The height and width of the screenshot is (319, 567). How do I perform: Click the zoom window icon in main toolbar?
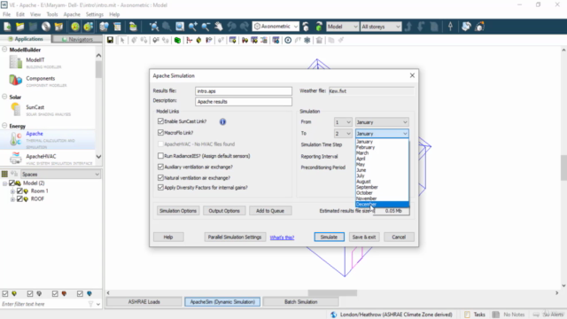(x=180, y=27)
